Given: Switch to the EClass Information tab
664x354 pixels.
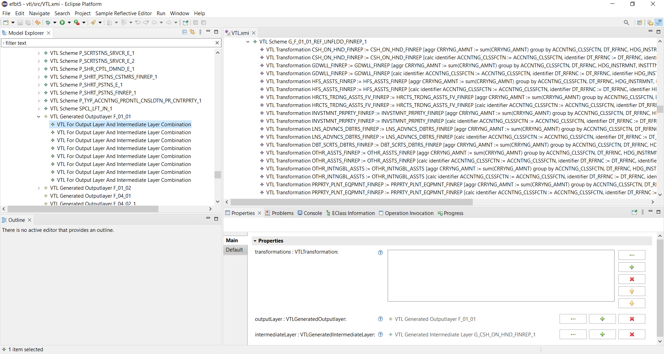Looking at the screenshot, I should click(350, 213).
